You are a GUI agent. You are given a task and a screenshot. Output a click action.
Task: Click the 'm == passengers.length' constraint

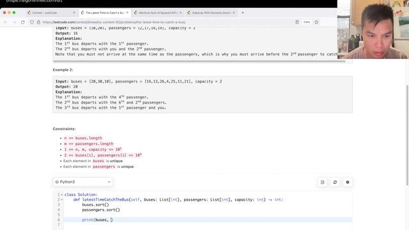point(89,144)
